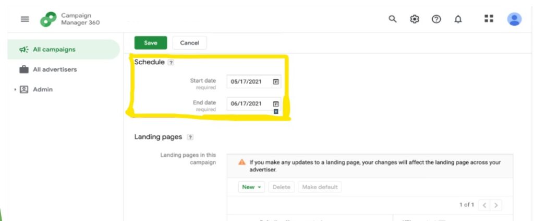Screen dimensions: 534x221
Task: Expand the Admin tree arrow
Action: click(15, 89)
